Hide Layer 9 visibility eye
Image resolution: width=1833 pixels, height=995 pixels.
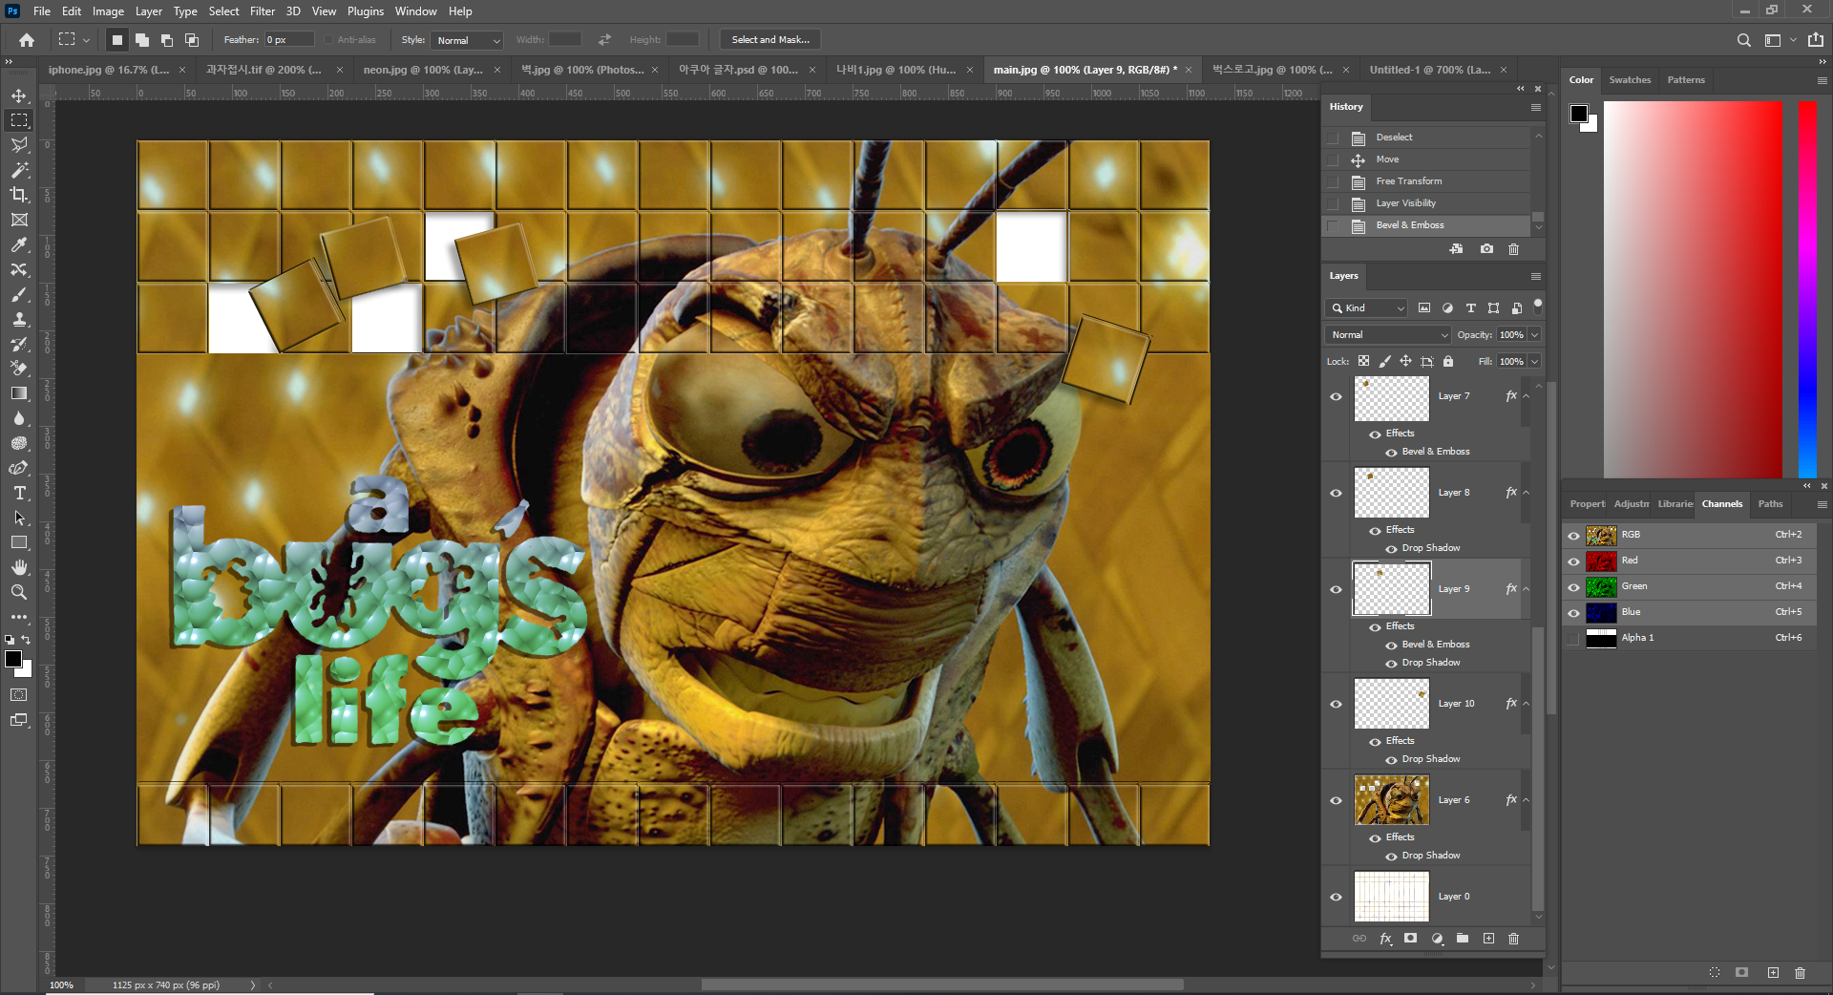point(1336,590)
